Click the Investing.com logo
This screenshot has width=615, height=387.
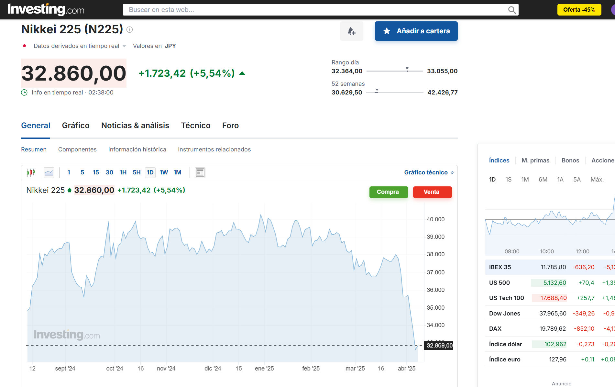(46, 9)
